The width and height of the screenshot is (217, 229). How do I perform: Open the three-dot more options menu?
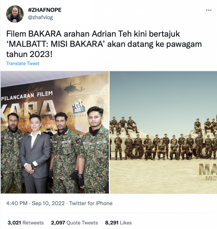click(x=209, y=10)
